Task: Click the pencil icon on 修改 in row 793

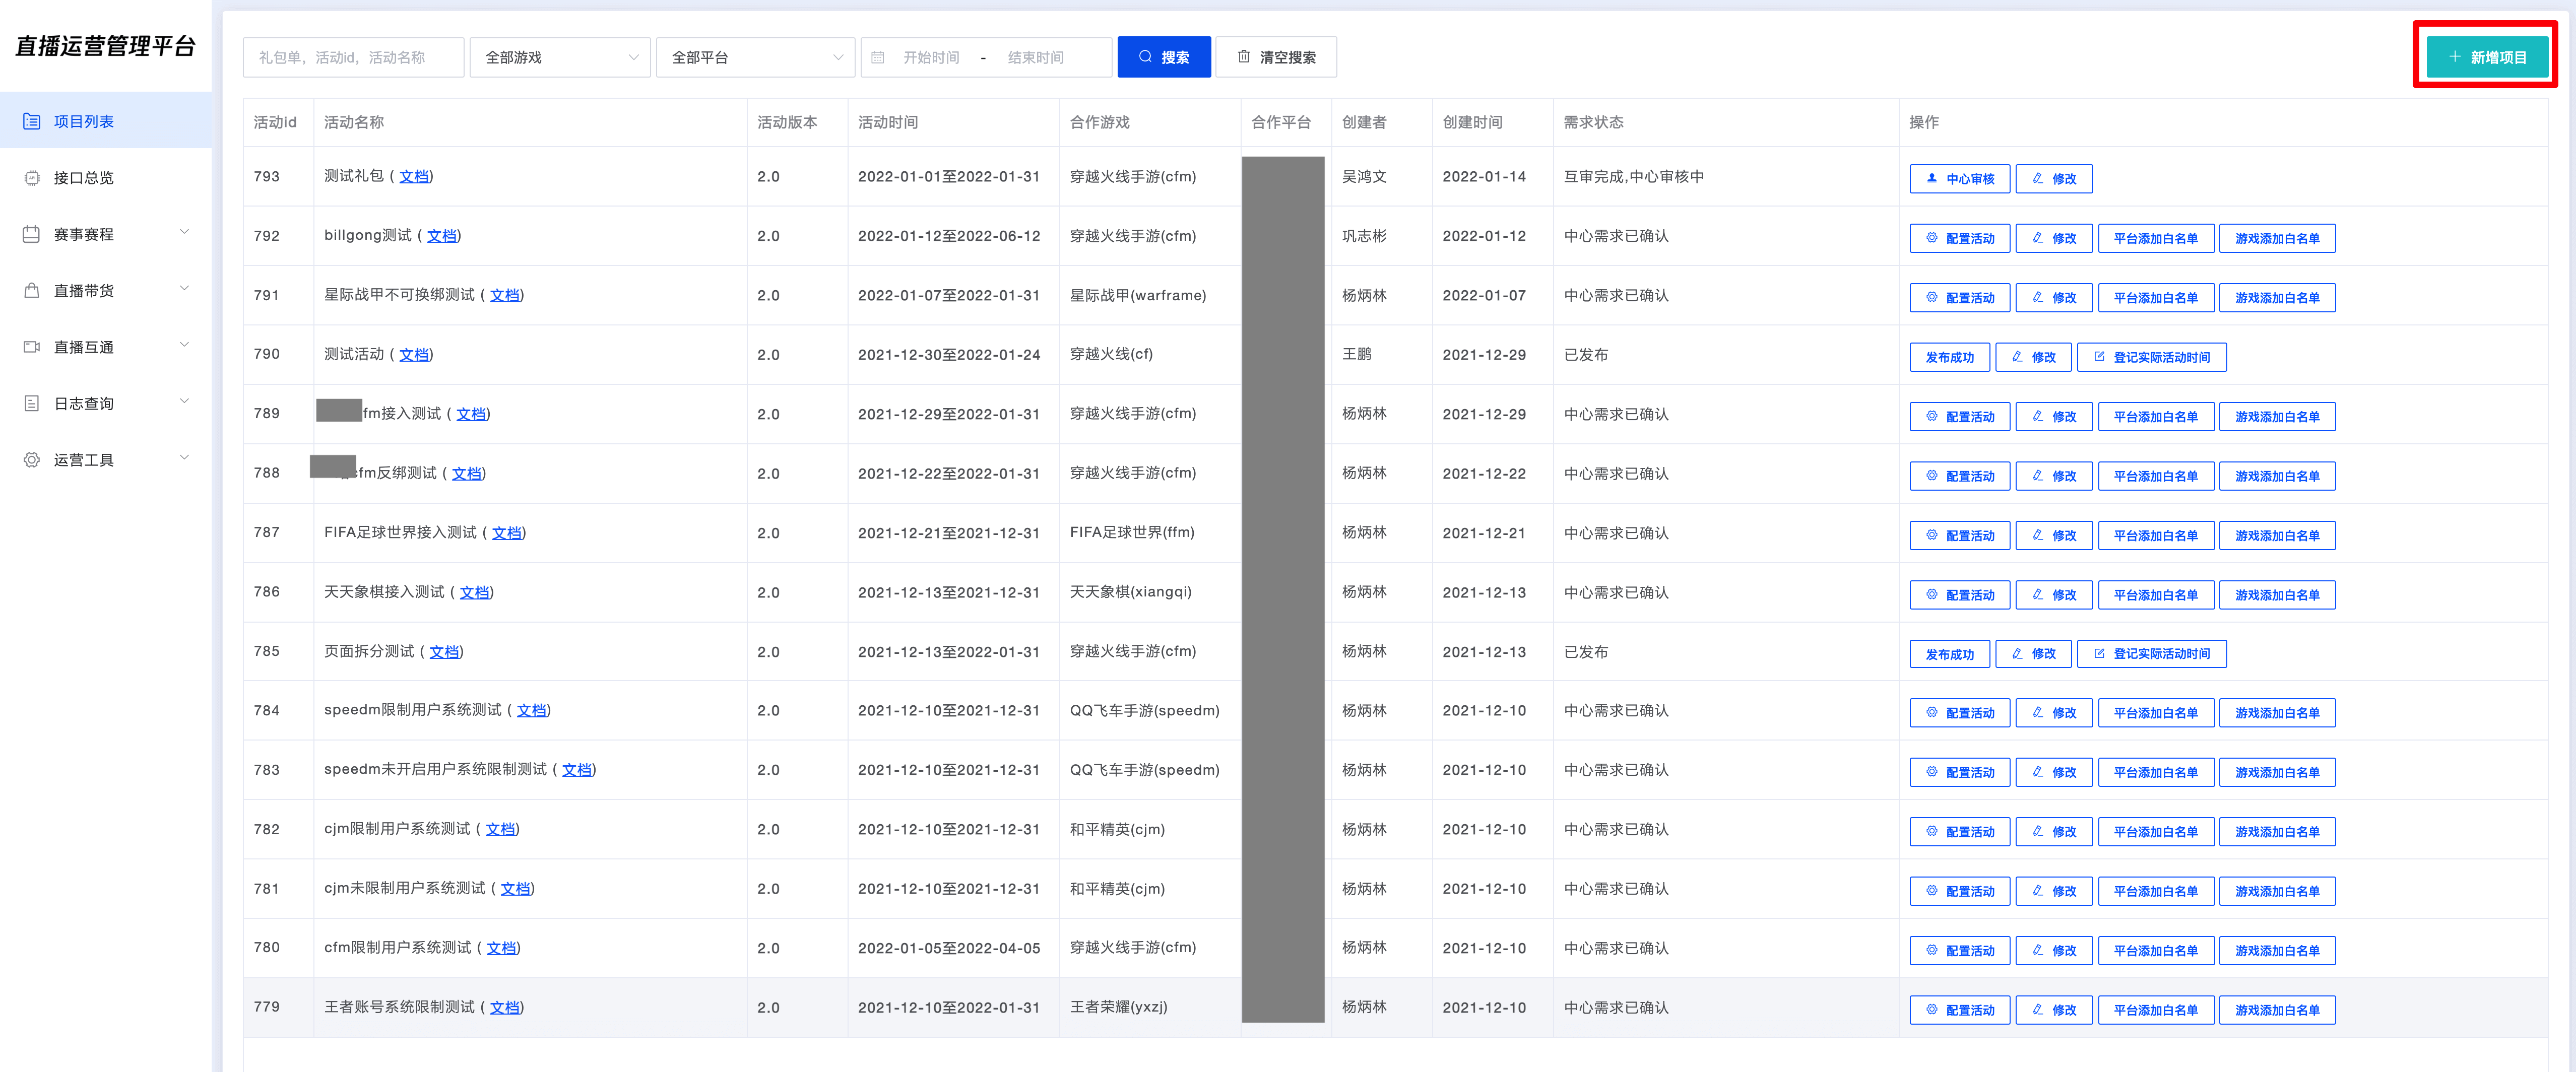Action: click(2038, 178)
